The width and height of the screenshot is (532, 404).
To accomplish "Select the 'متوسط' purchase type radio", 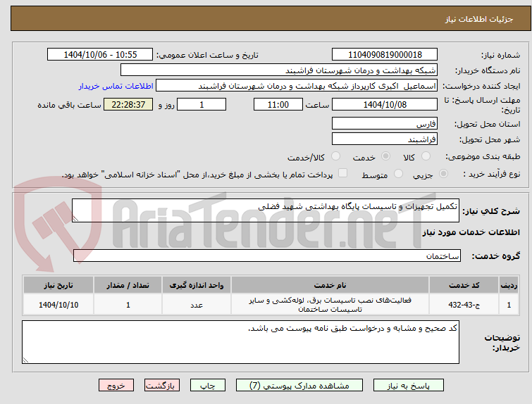I will 398,174.
